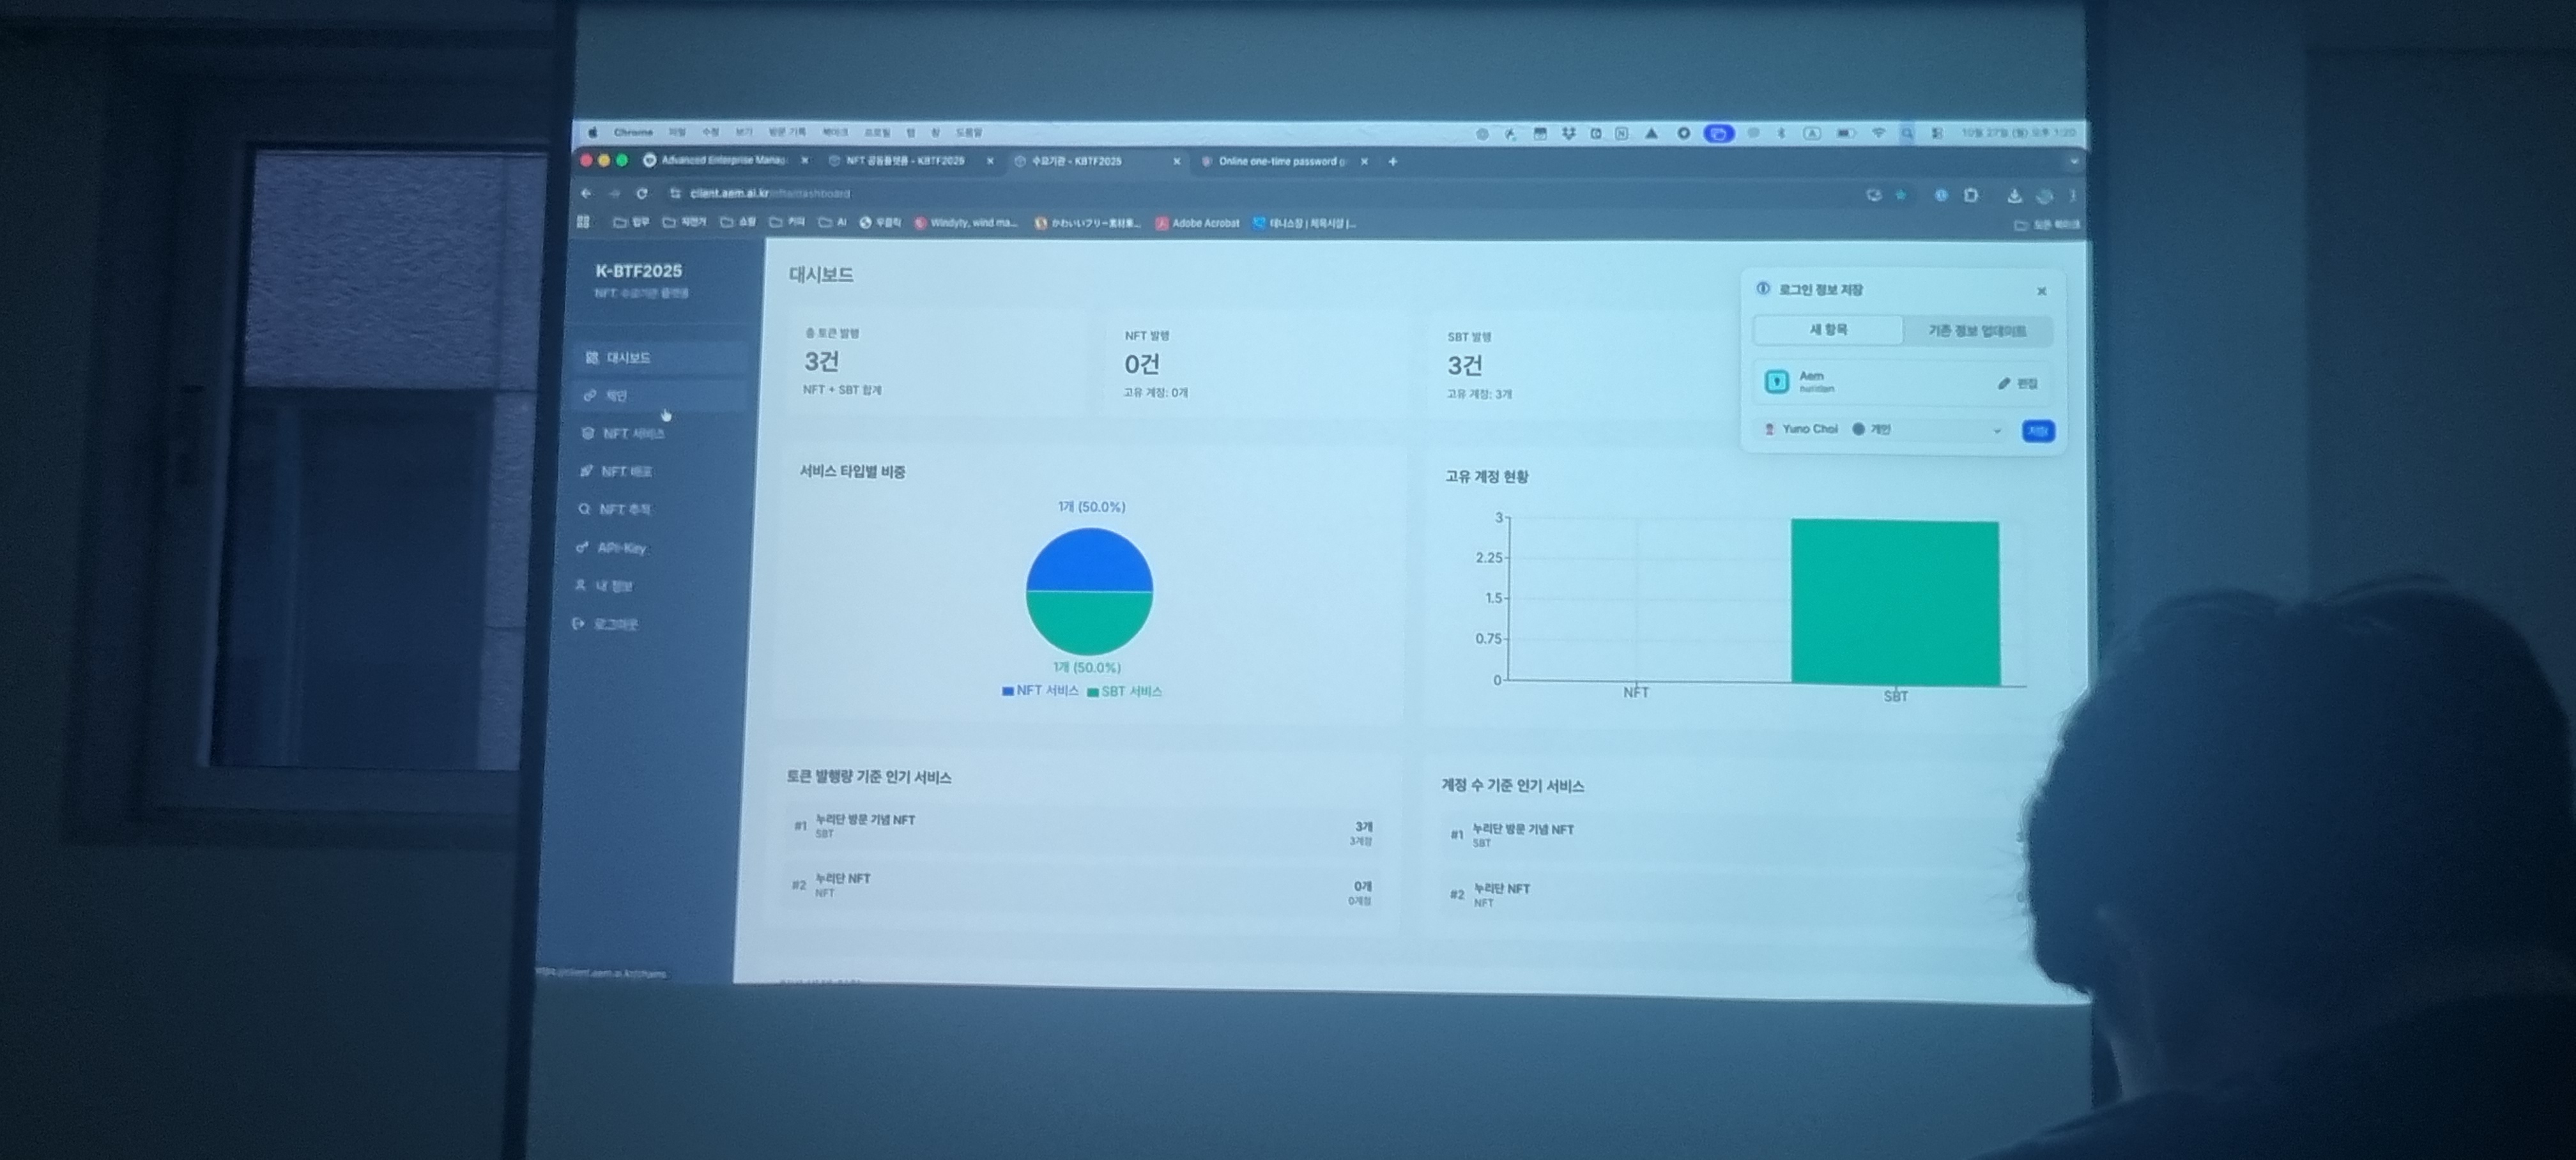This screenshot has width=2576, height=1160.
Task: Expand the Yuno Choi vault dropdown
Action: 1996,431
